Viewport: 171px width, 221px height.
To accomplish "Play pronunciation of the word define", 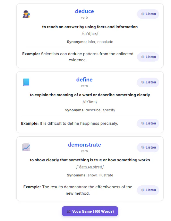I will pyautogui.click(x=148, y=82).
